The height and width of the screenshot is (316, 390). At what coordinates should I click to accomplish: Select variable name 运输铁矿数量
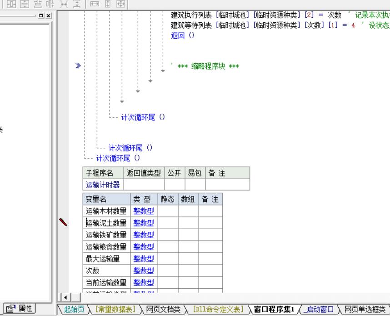[x=106, y=235]
